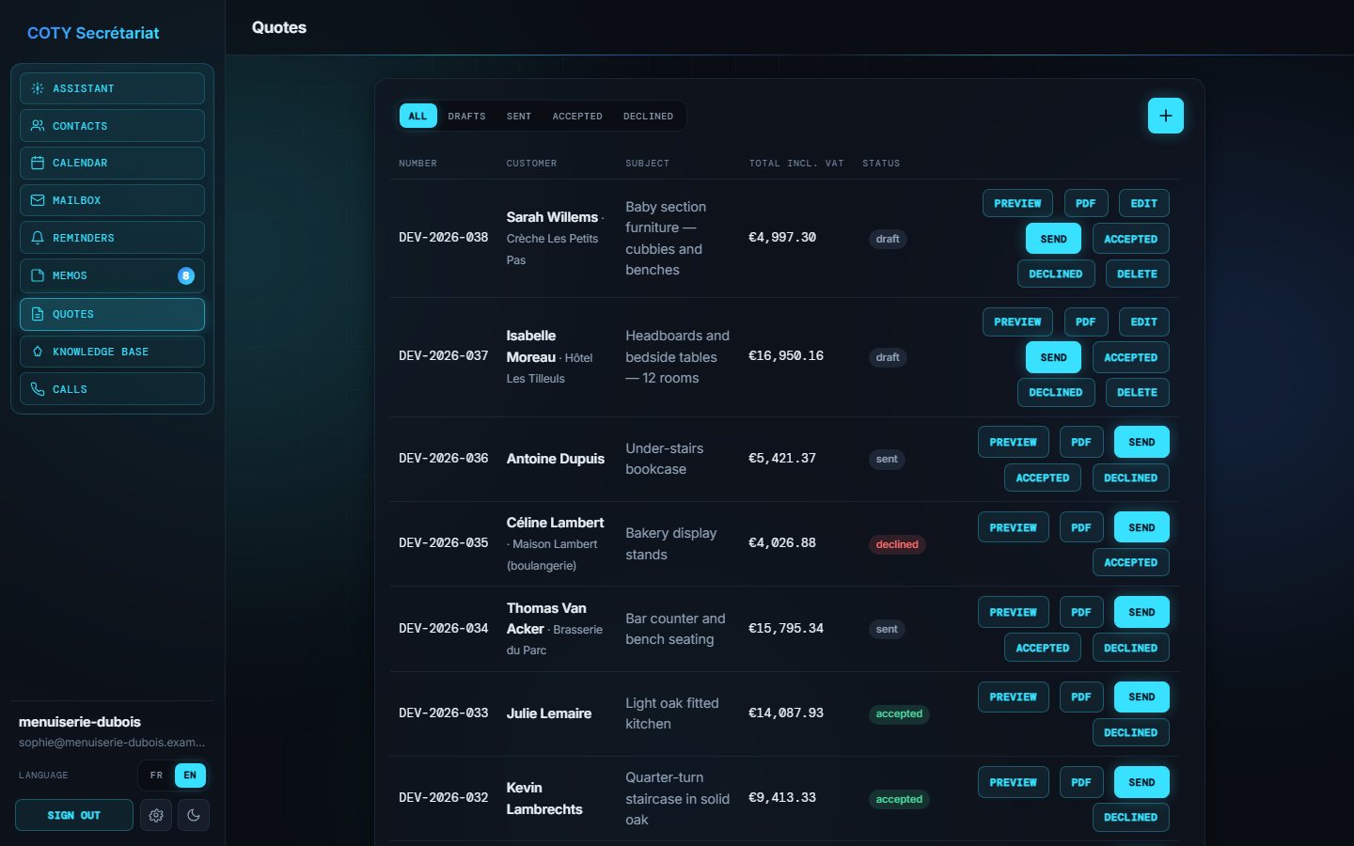
Task: Click quote number DEV-2026-036
Action: tap(444, 459)
